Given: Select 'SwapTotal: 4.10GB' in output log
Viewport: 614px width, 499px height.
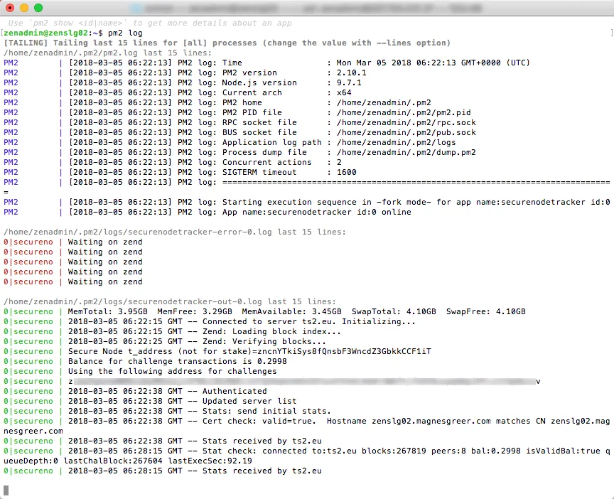Looking at the screenshot, I should 394,312.
